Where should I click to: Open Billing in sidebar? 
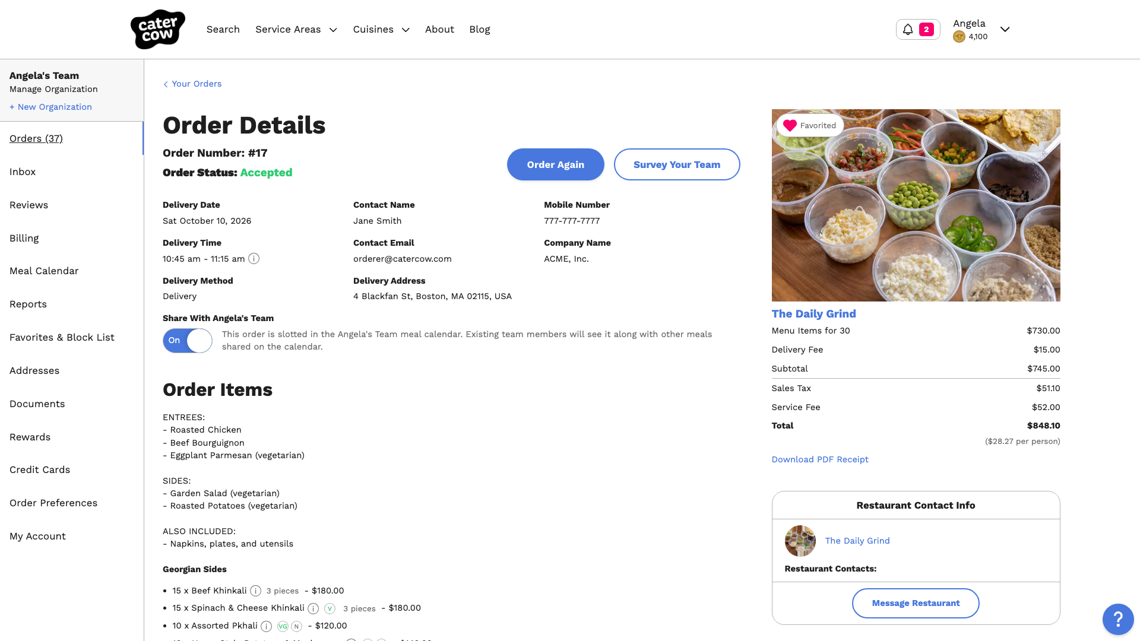(24, 238)
